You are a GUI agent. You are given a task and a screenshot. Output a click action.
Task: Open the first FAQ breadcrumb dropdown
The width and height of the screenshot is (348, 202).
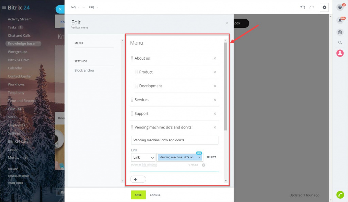pos(75,7)
